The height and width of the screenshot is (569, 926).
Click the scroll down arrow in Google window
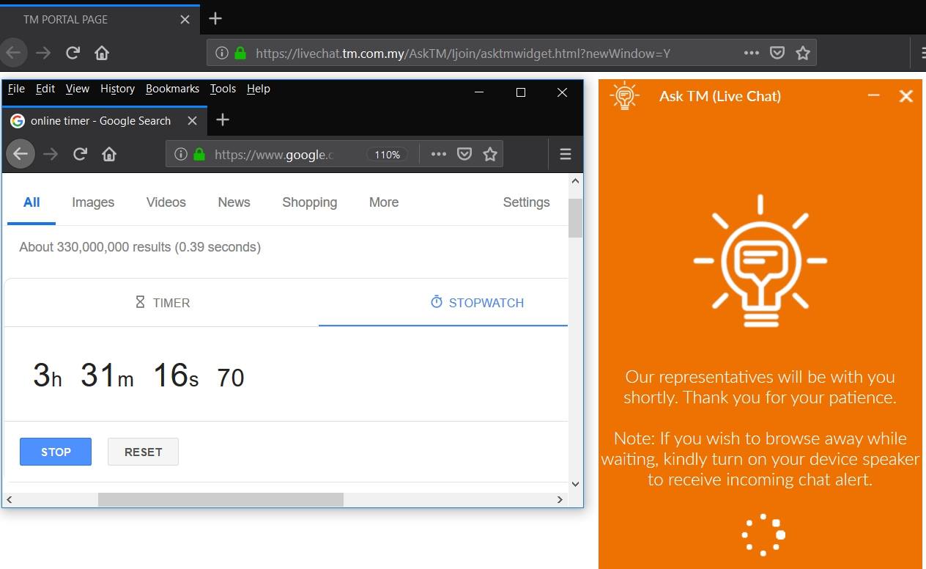point(575,484)
